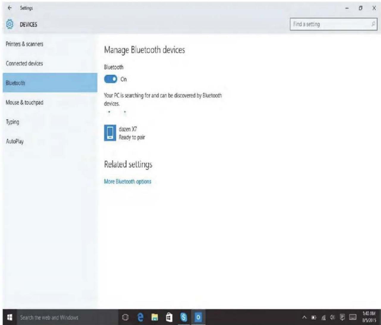Open Skype from the taskbar
This screenshot has width=381, height=325.
(x=184, y=317)
